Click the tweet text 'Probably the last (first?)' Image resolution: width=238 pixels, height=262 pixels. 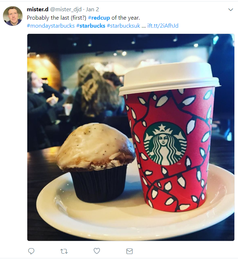coord(56,18)
